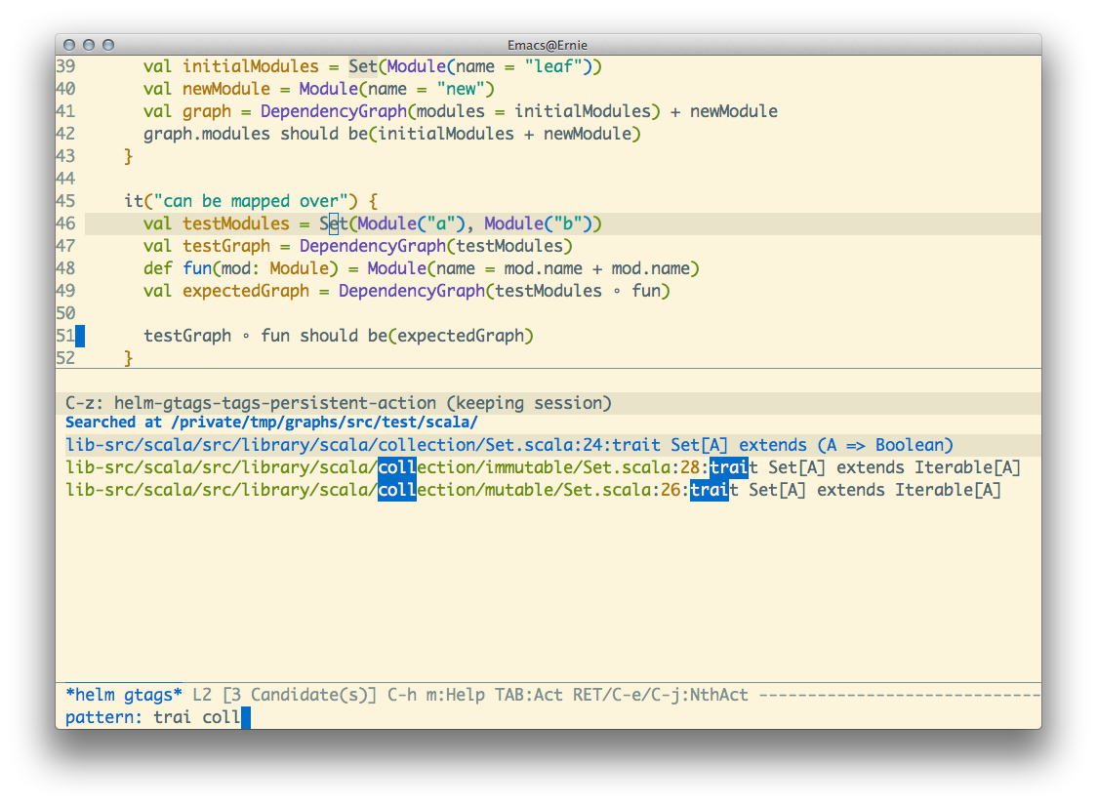Click 'def fun' on line 48

pos(178,268)
